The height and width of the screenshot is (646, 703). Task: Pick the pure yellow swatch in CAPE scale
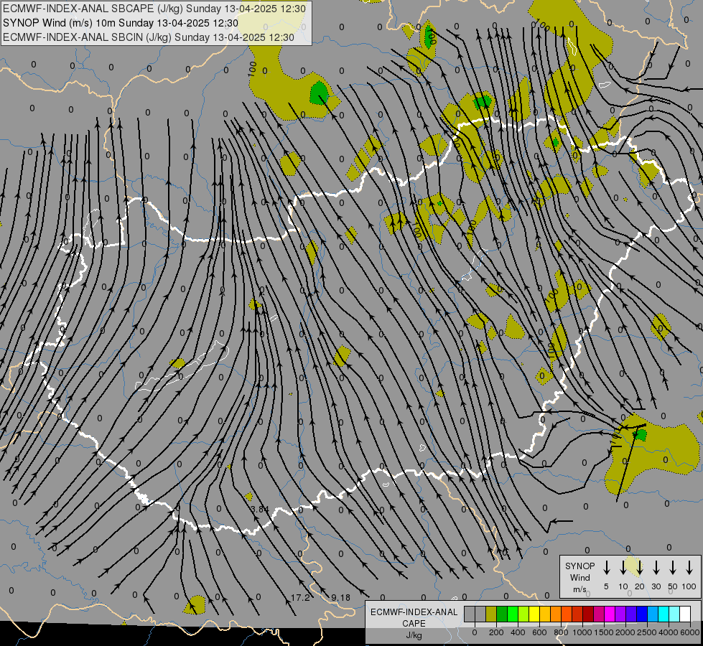click(534, 614)
